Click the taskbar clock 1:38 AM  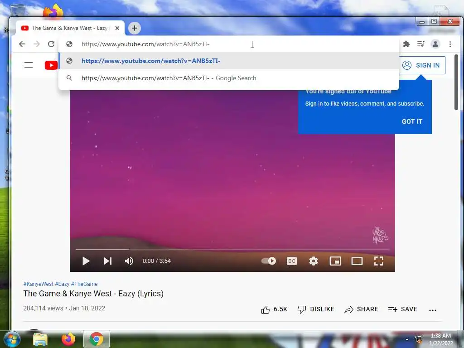pyautogui.click(x=441, y=336)
